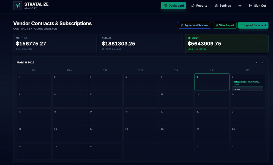This screenshot has height=165, width=273.
Task: Select March 23 calendar cell
Action: (x=70, y=134)
